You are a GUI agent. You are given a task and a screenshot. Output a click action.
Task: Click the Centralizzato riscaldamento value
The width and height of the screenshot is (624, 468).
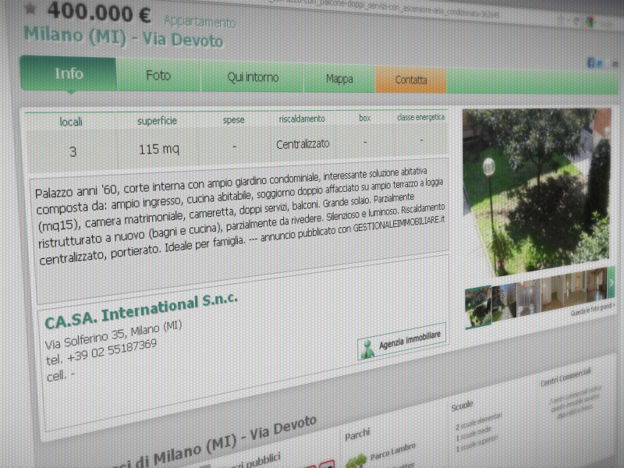tap(303, 144)
